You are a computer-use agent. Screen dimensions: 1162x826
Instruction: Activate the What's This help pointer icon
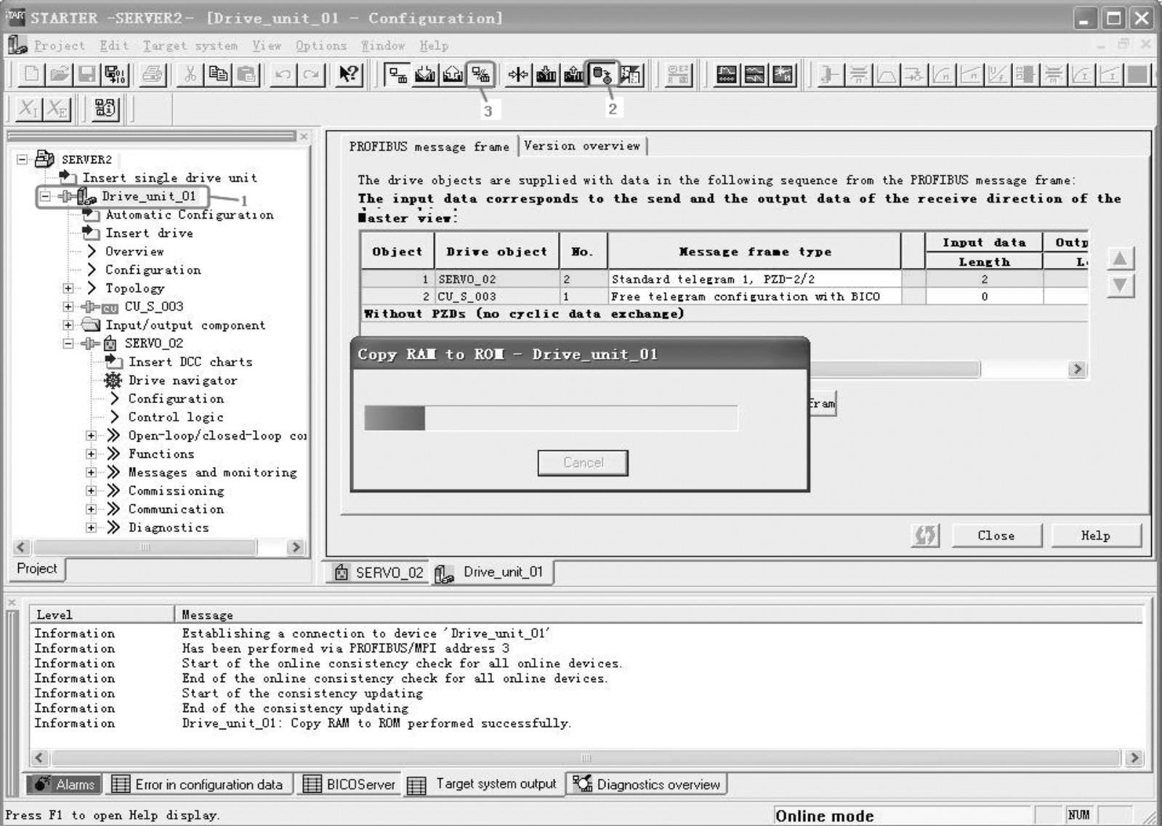coord(349,74)
